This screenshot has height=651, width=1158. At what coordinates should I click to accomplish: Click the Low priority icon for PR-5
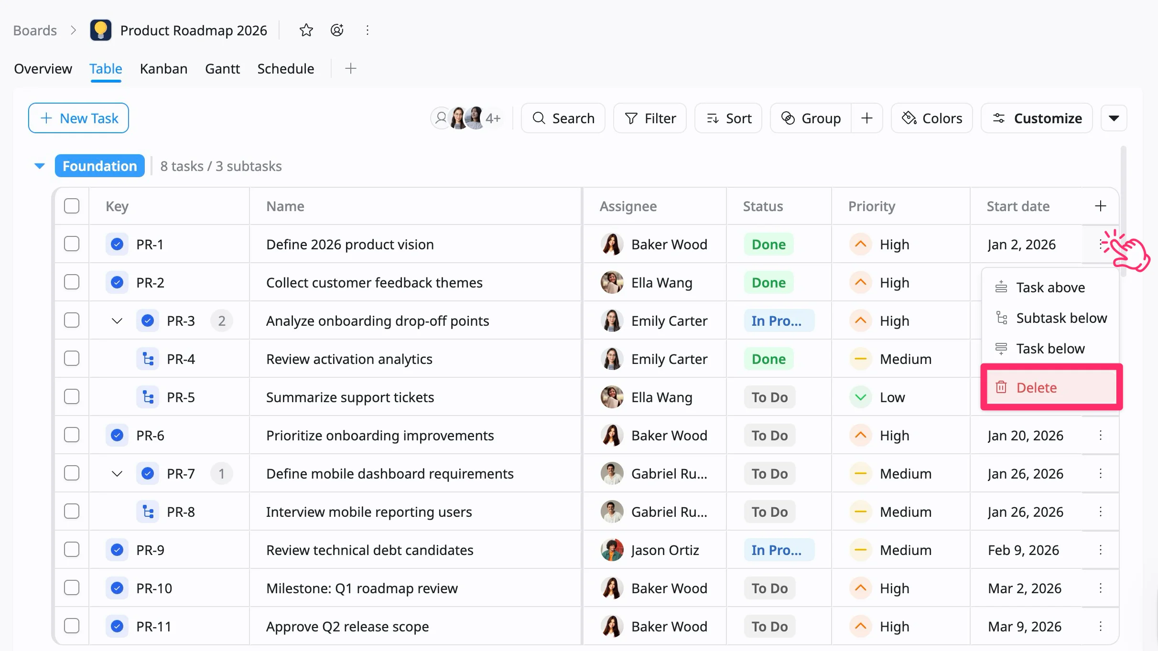tap(860, 397)
